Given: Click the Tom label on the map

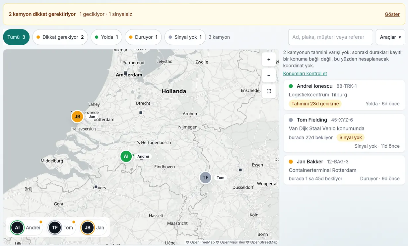Looking at the screenshot, I should (221, 177).
